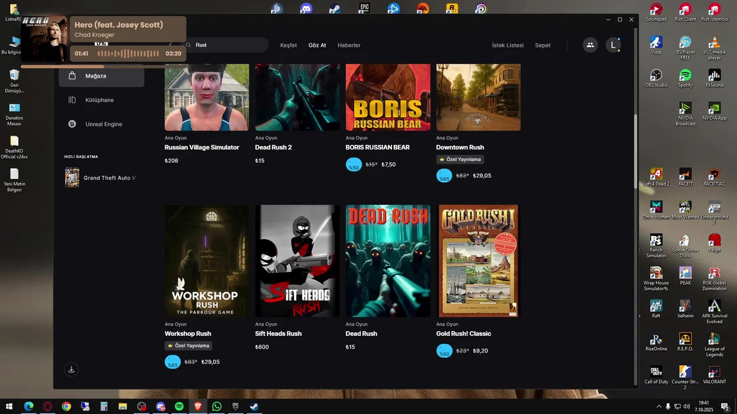This screenshot has width=737, height=414.
Task: Open ARK Survival Evolved desktop icon
Action: 715,312
